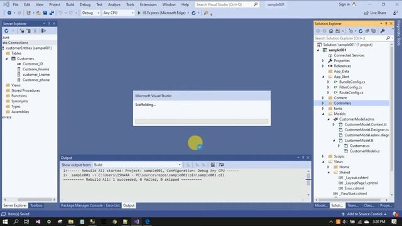Select the CustomerModel.Designer.cs file
This screenshot has width=402, height=226.
366,130
